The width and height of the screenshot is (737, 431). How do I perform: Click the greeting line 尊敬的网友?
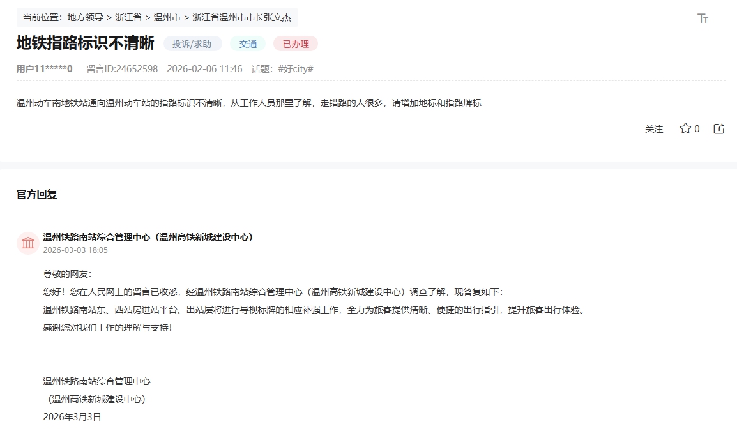coord(67,274)
